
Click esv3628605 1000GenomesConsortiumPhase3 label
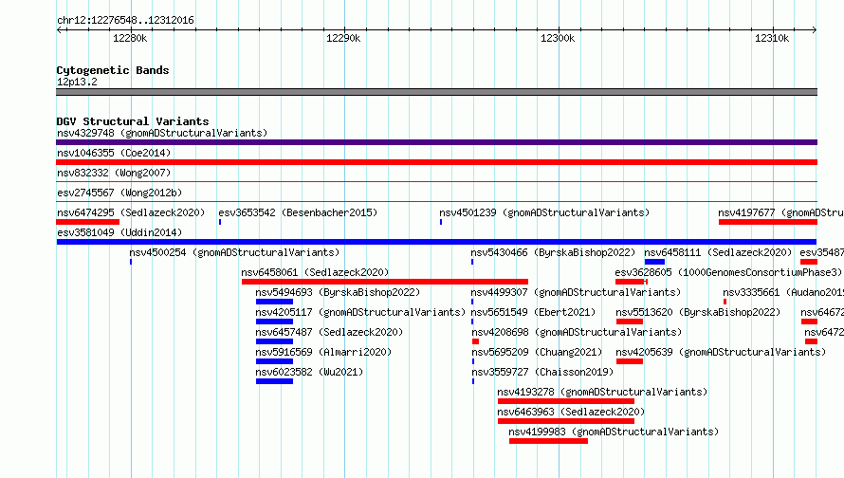[728, 272]
